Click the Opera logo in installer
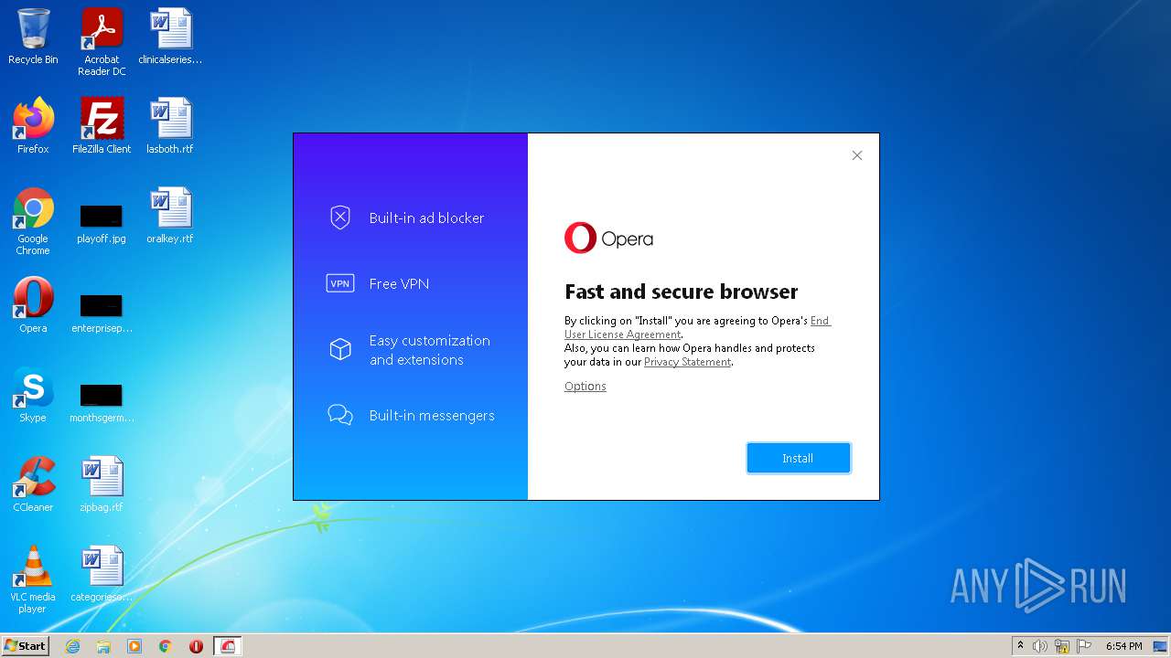 point(608,239)
